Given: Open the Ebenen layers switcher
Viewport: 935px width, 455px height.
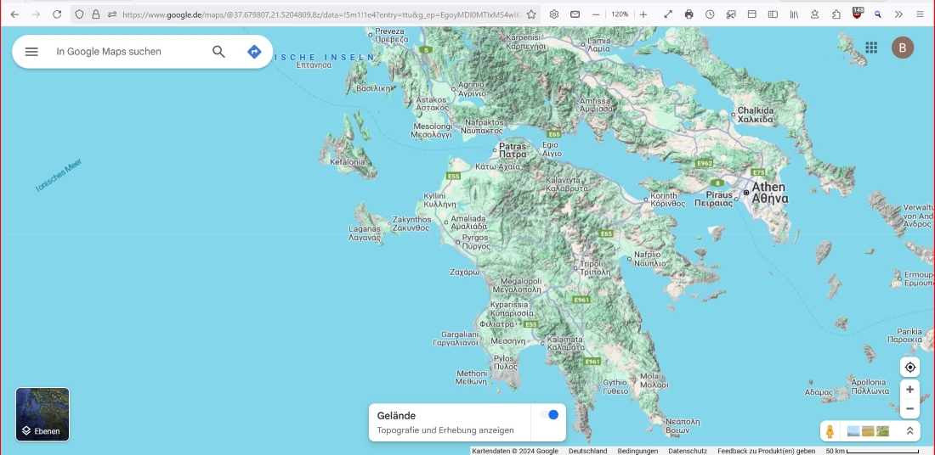Looking at the screenshot, I should [42, 414].
